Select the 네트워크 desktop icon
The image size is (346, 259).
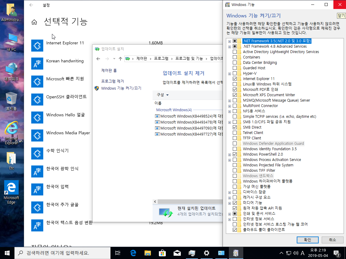[x=11, y=72]
